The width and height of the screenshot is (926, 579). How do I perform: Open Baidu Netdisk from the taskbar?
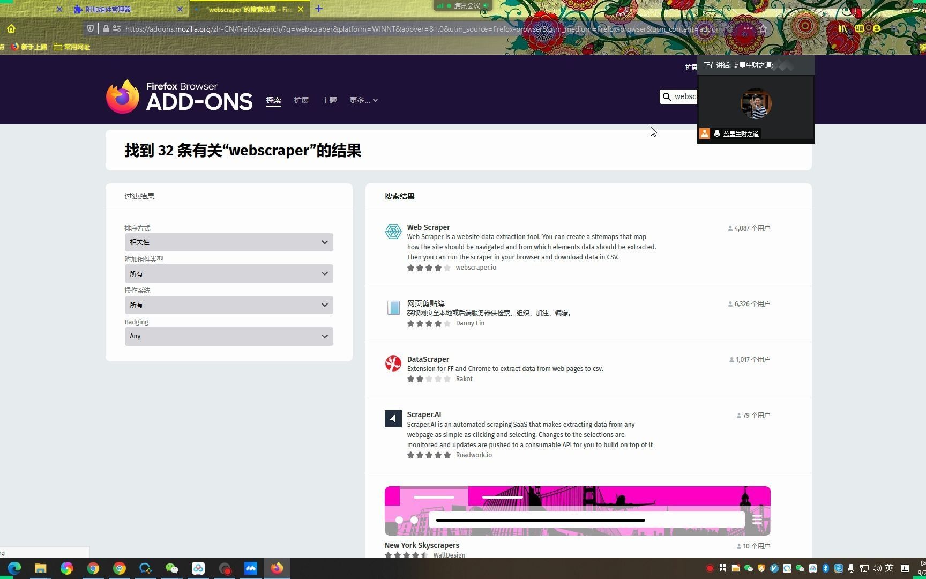point(198,568)
